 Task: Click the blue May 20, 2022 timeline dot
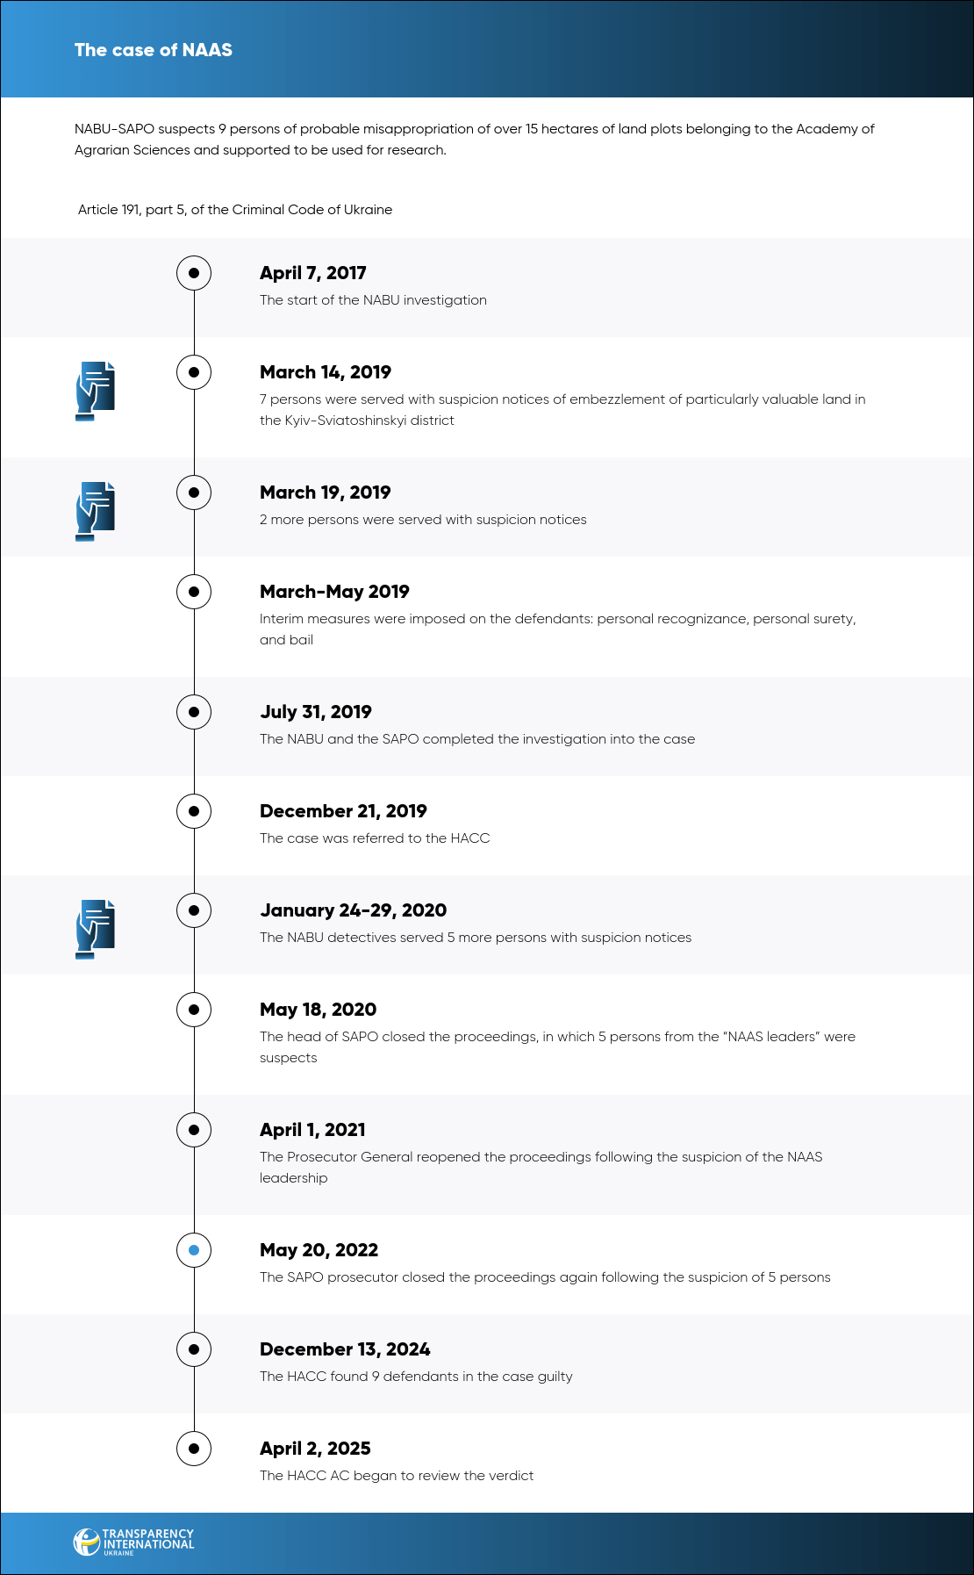(194, 1250)
